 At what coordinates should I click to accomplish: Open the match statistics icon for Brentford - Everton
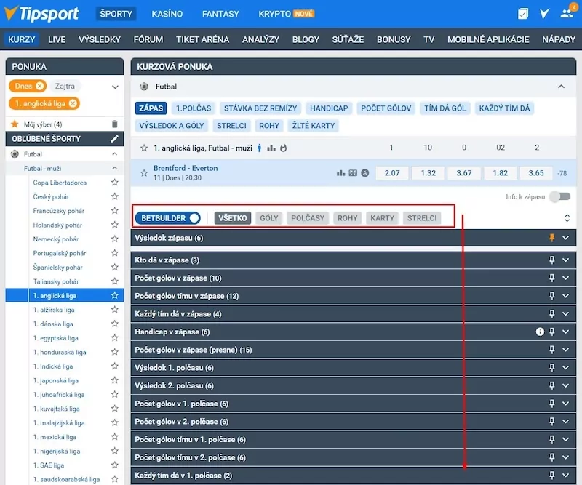point(340,173)
